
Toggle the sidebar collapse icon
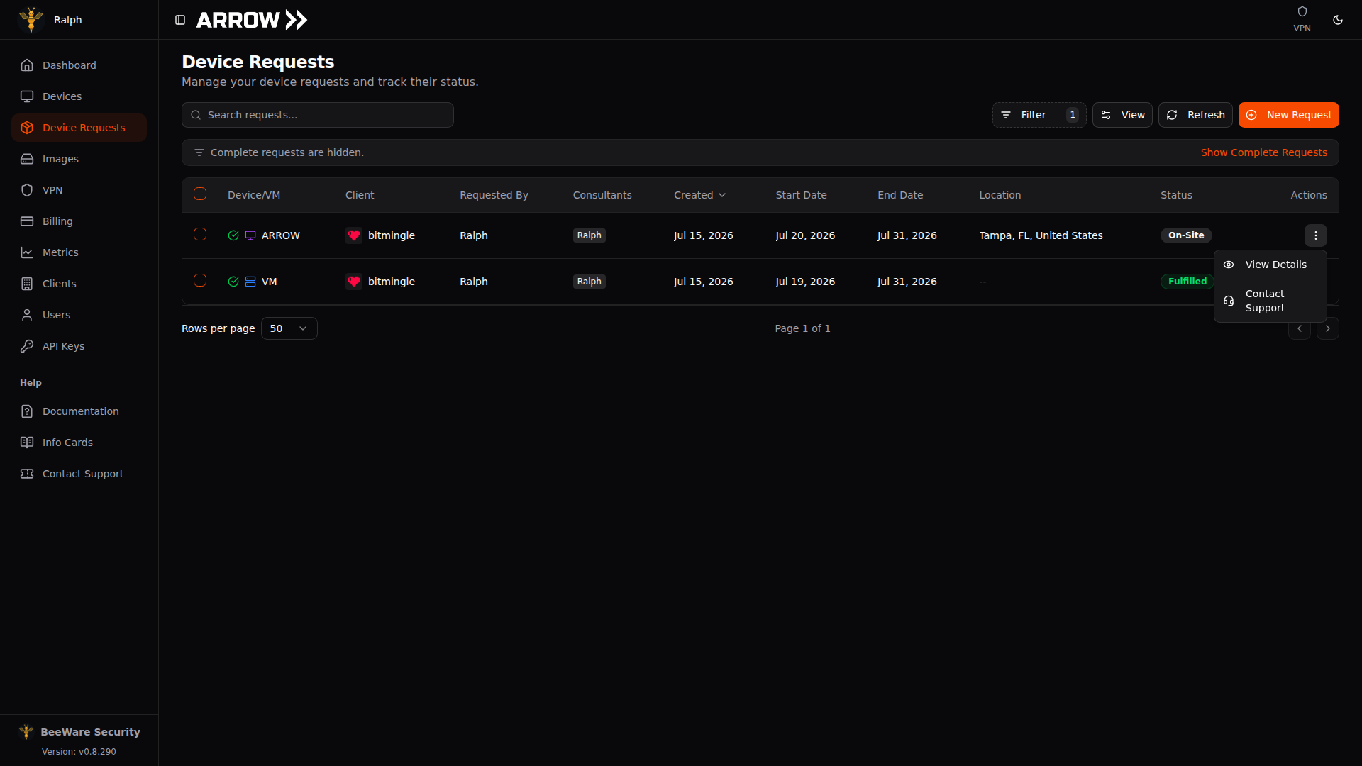180,20
